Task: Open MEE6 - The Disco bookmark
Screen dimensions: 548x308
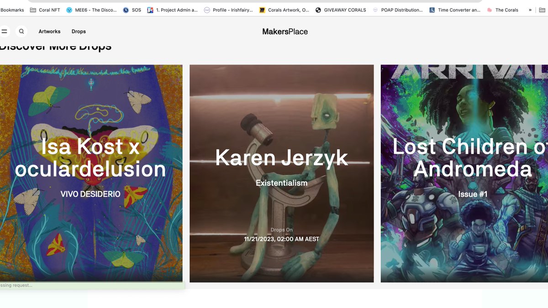Action: (x=91, y=10)
